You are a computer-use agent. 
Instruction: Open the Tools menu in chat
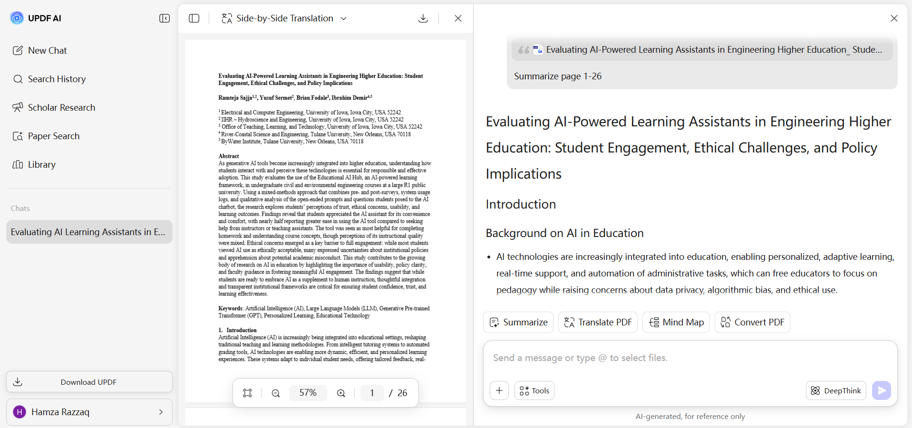click(x=534, y=390)
